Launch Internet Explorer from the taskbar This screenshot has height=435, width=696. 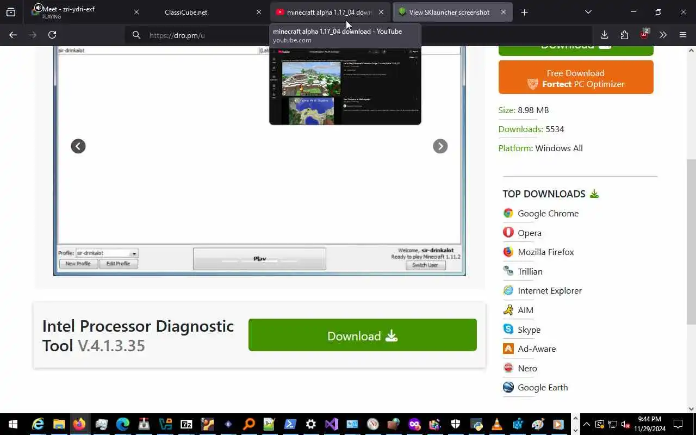click(38, 424)
